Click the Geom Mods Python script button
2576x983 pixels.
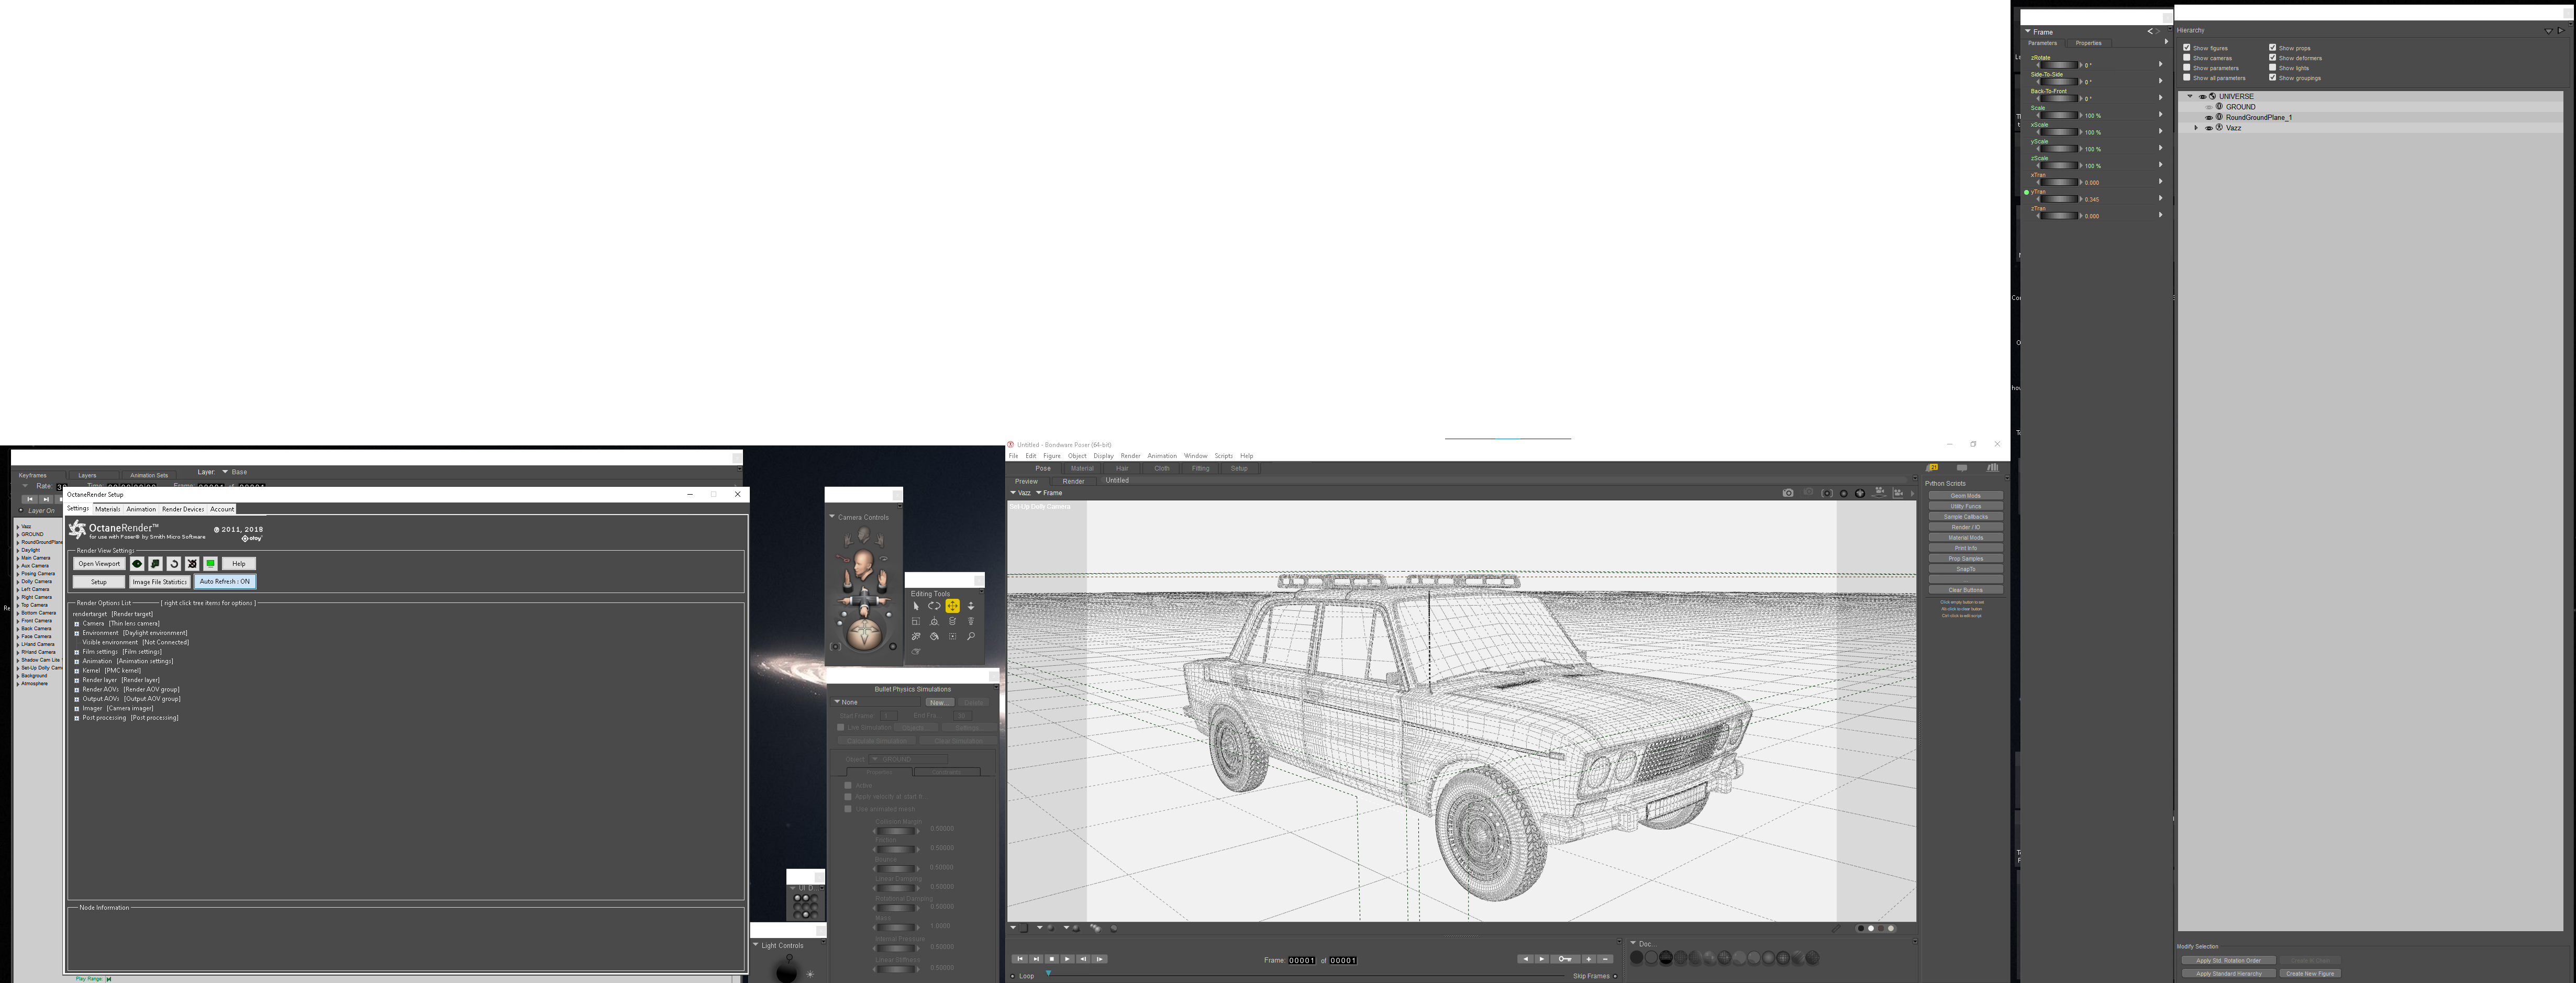[x=1965, y=496]
